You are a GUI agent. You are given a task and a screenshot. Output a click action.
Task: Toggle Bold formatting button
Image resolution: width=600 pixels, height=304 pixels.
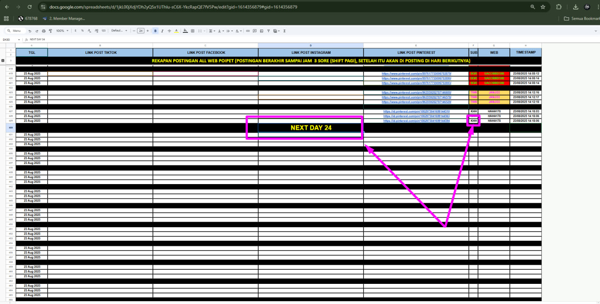click(155, 31)
